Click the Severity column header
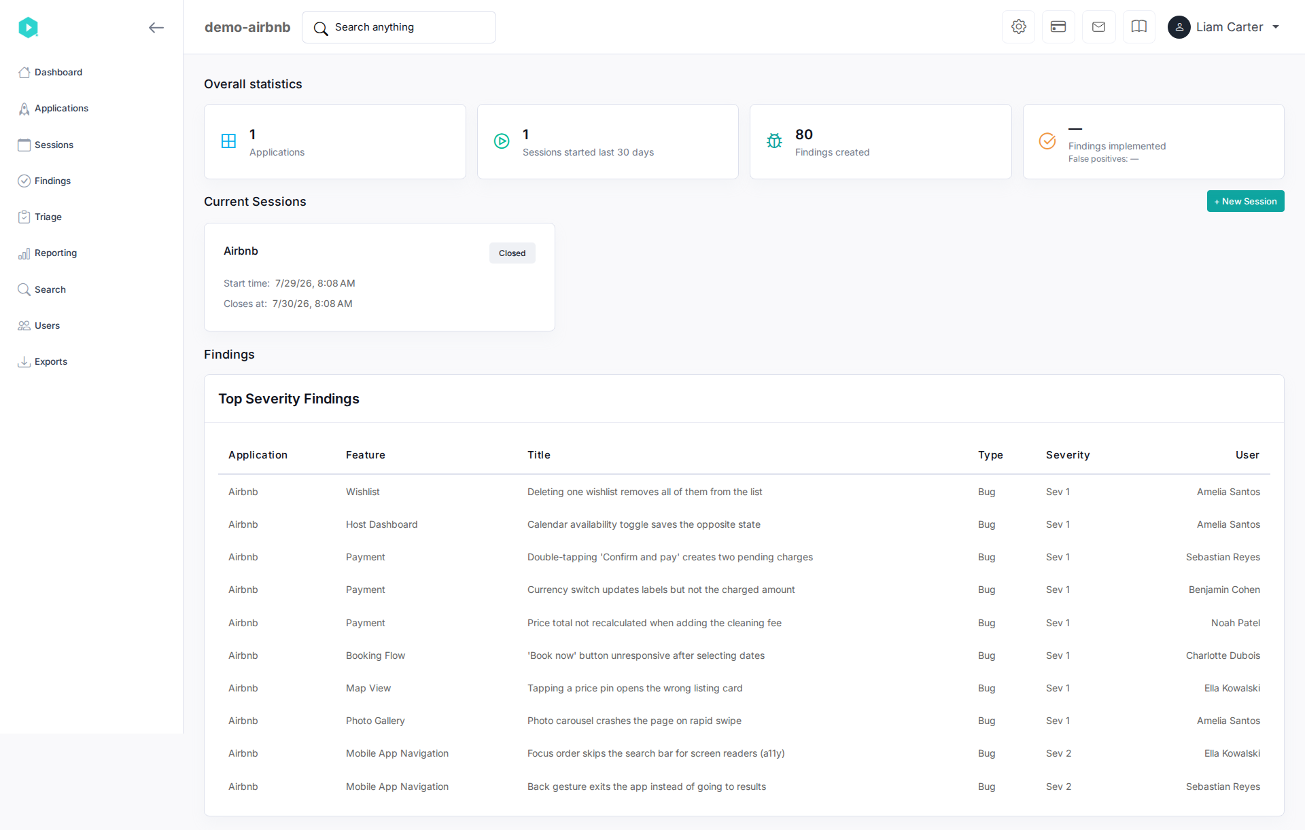Screen dimensions: 1305x830 [1067, 455]
